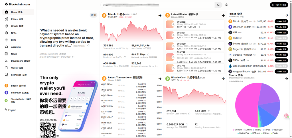Open block 896,800 row
292x138 pixels.
(x=195, y=46)
